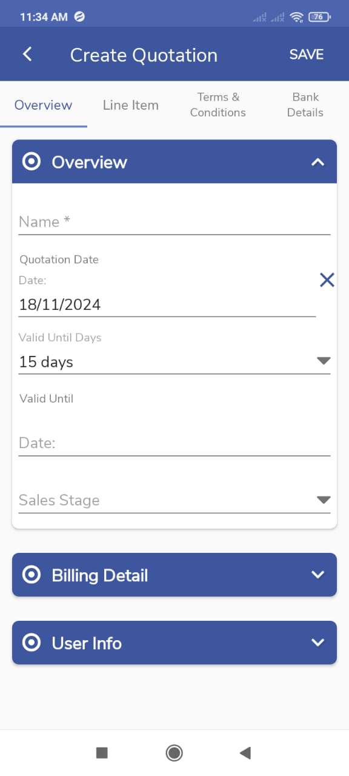
Task: Open the Sales Stage dropdown
Action: click(174, 500)
